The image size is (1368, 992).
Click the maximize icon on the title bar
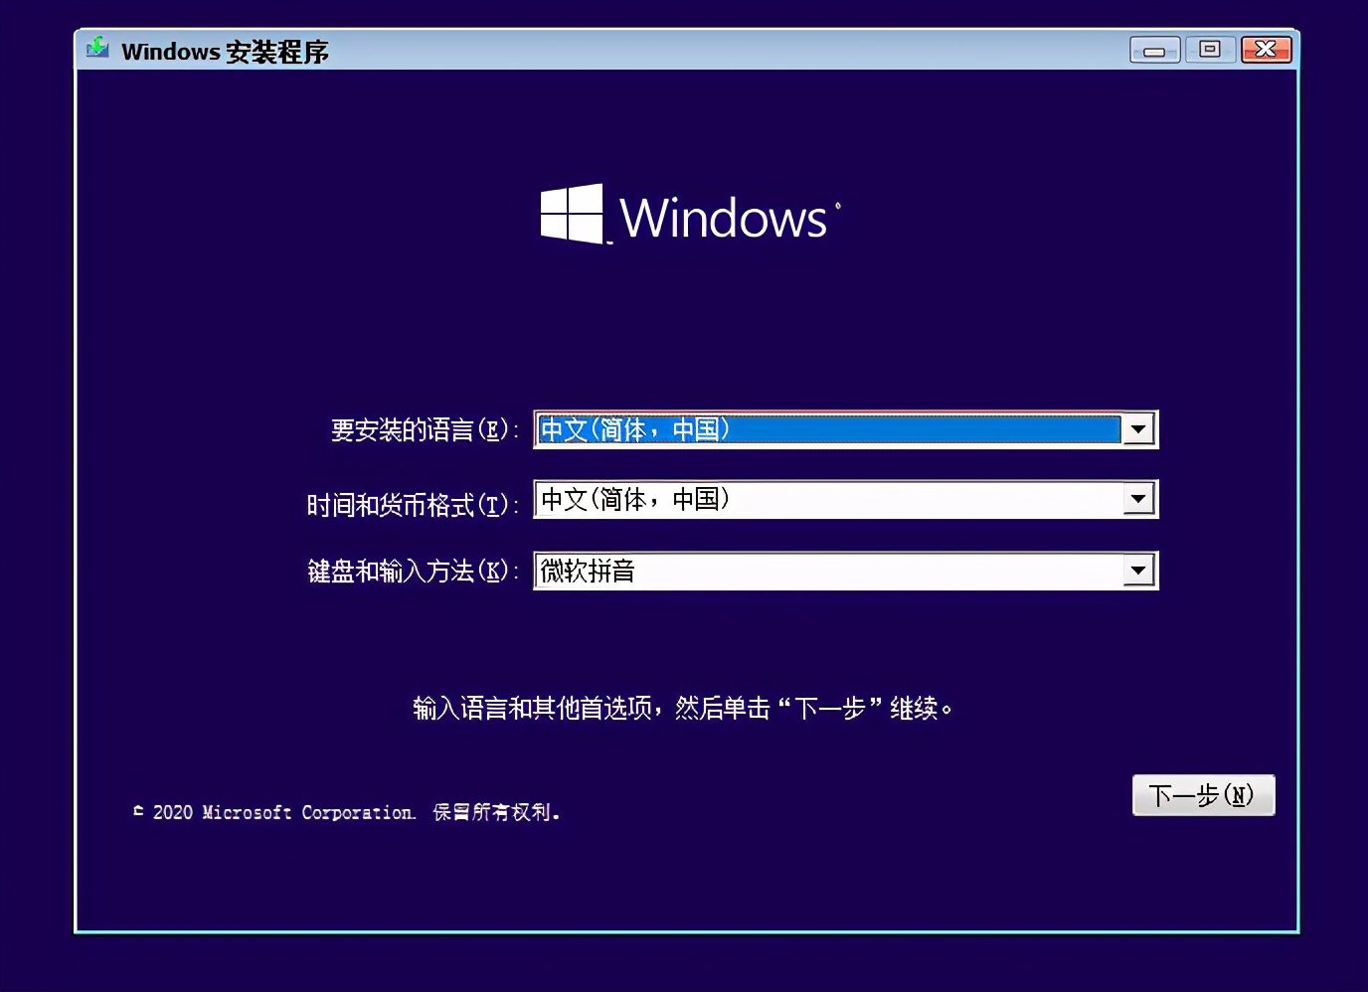pos(1210,49)
